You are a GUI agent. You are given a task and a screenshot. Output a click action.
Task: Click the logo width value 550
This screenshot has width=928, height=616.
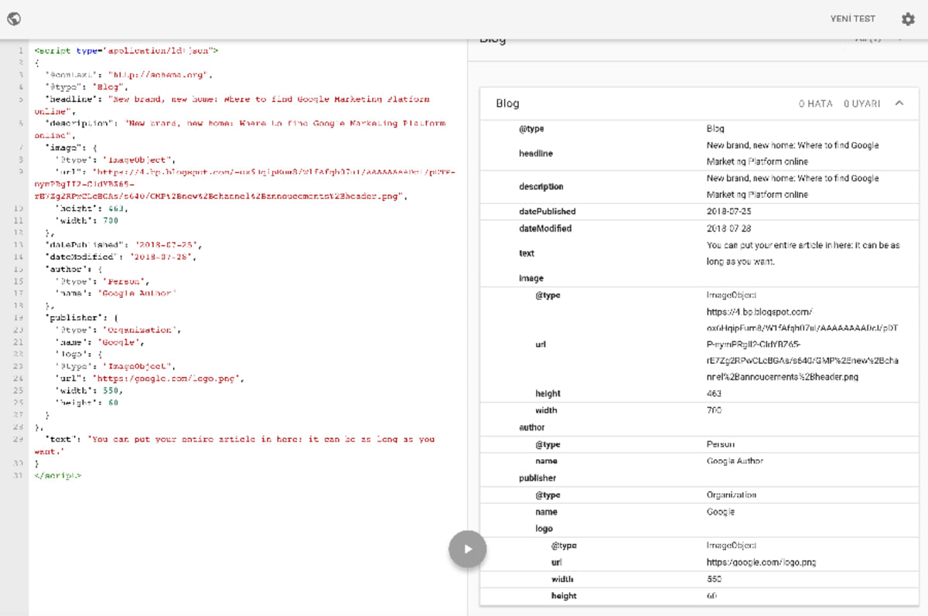(714, 579)
